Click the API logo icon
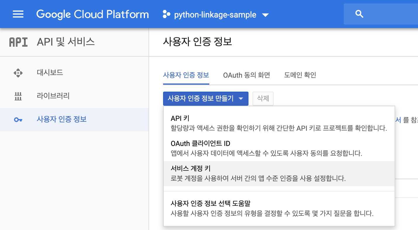418x230 pixels. click(x=18, y=42)
